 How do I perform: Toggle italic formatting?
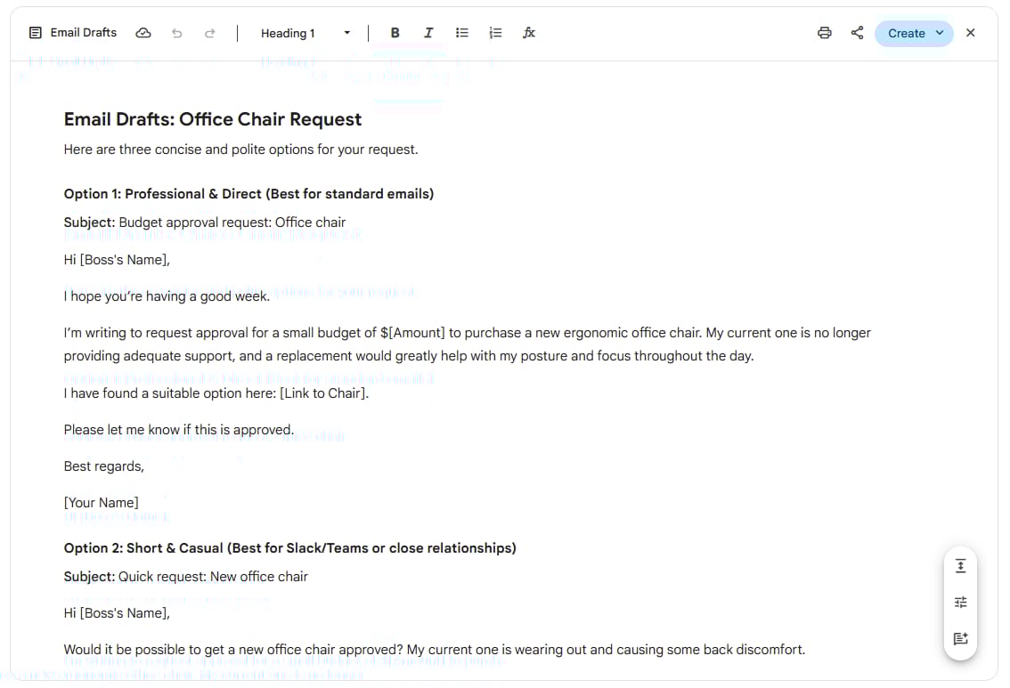[428, 33]
